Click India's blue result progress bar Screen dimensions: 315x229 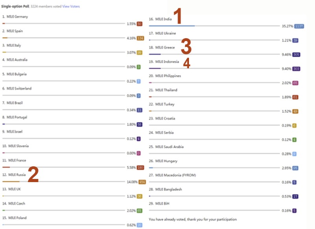172,26
